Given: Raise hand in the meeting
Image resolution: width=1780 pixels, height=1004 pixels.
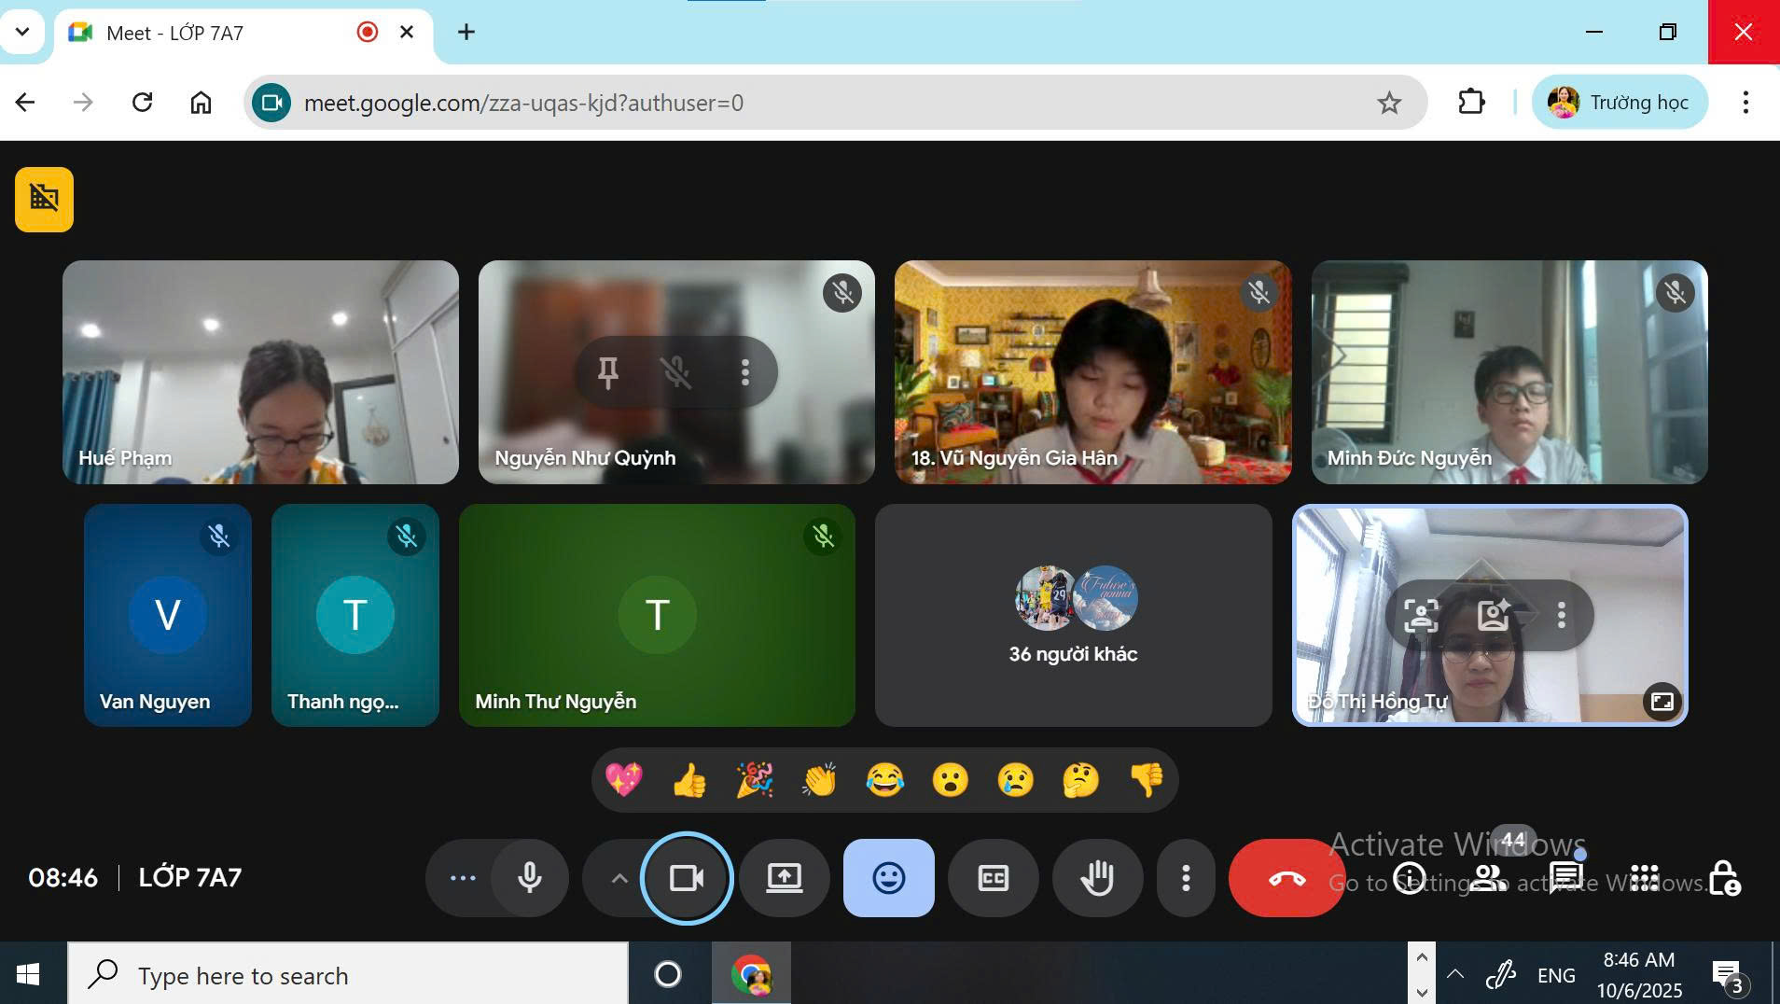Looking at the screenshot, I should point(1096,878).
